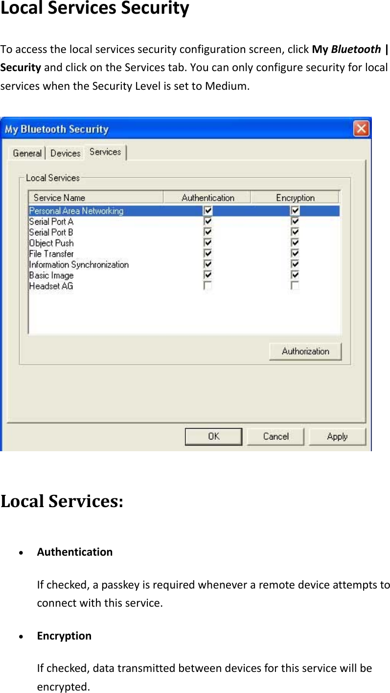Uncheck Authentication for Serial Port A
This screenshot has height=693, width=390.
coord(208,222)
